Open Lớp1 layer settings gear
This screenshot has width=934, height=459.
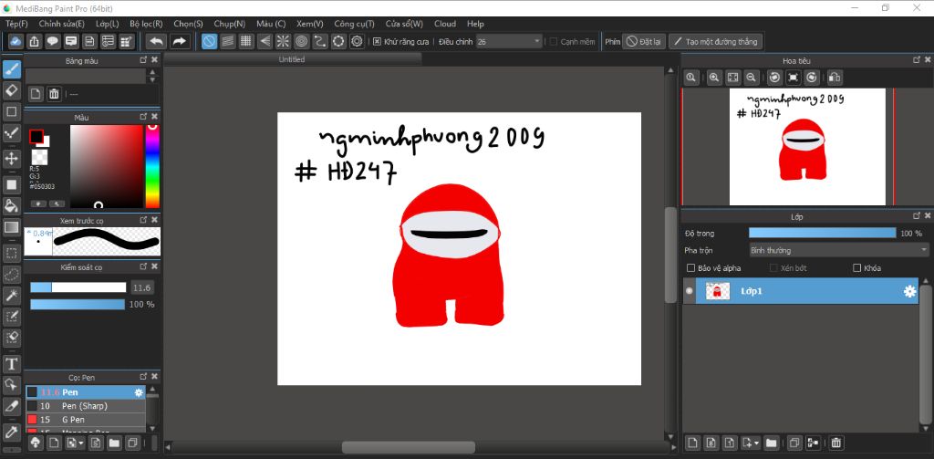coord(909,291)
